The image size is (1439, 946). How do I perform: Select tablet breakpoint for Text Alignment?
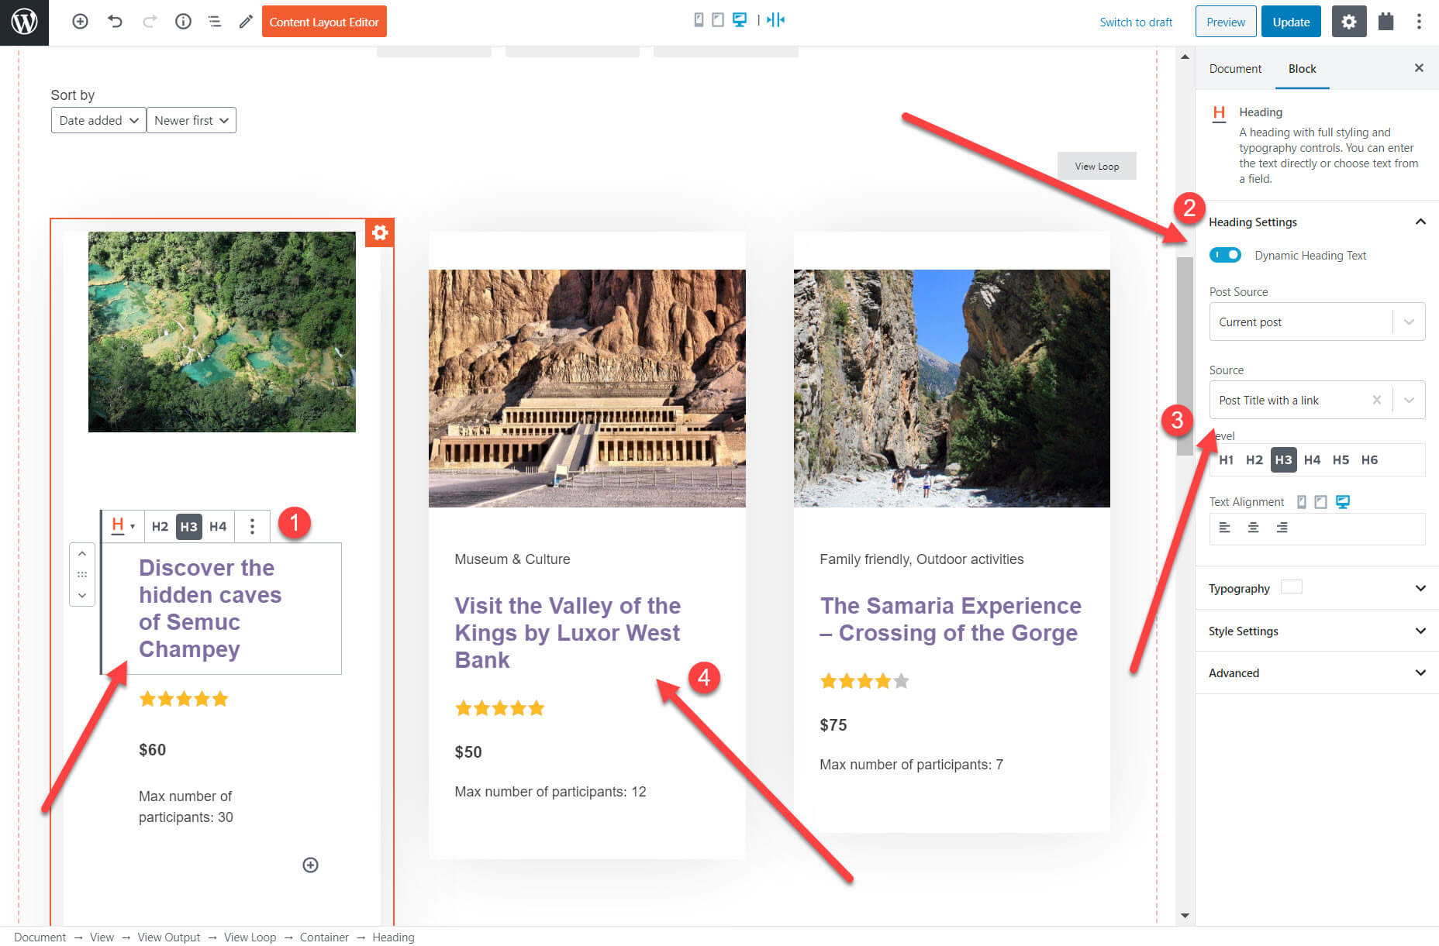point(1321,502)
